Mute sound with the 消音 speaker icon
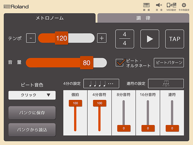The height and width of the screenshot is (145, 193). tap(159, 7)
